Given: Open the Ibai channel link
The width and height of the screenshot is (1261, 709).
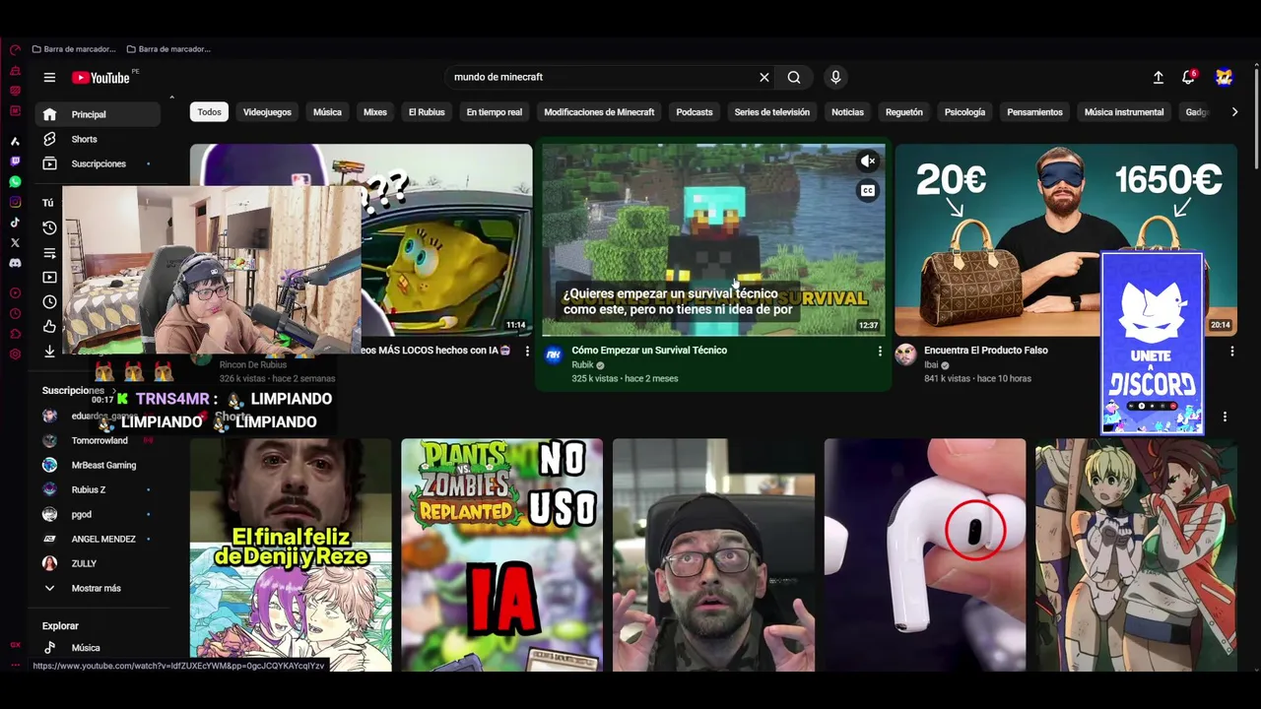Looking at the screenshot, I should (931, 365).
